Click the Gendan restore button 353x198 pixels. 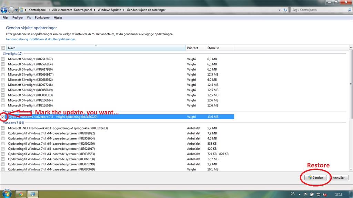[x=316, y=178]
